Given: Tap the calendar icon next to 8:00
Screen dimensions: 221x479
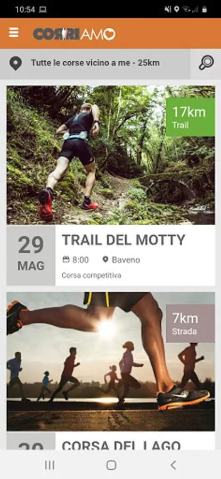Looking at the screenshot, I should (x=66, y=260).
